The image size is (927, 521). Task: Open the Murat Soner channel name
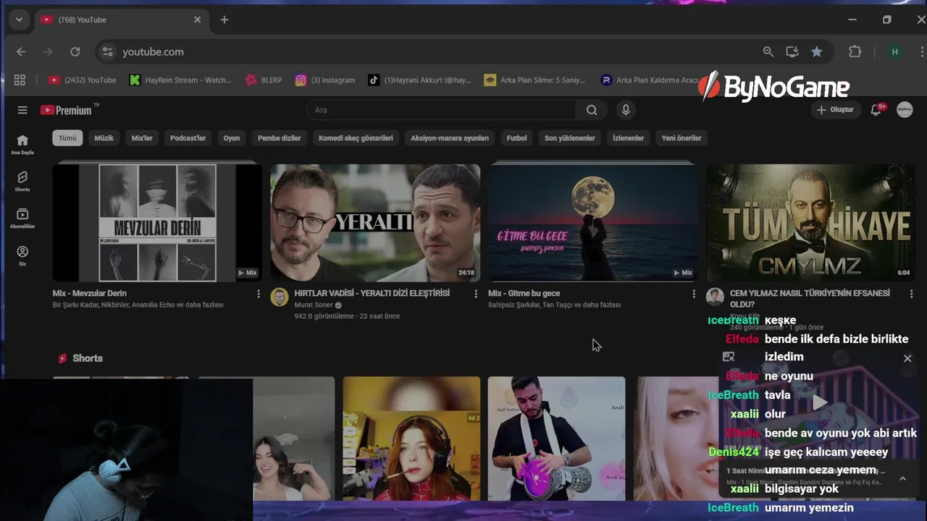[314, 305]
